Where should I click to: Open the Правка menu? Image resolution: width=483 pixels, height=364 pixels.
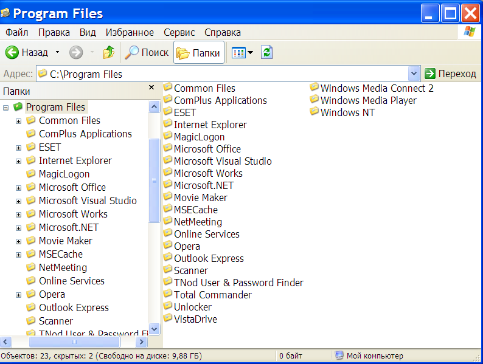click(54, 33)
